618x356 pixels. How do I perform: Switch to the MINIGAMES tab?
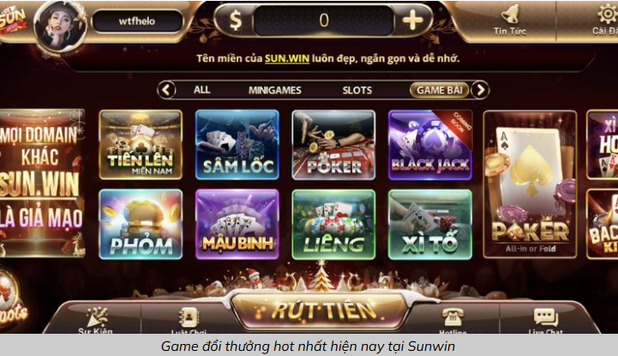click(274, 90)
